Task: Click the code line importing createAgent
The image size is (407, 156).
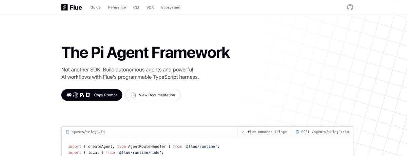Action: point(144,147)
